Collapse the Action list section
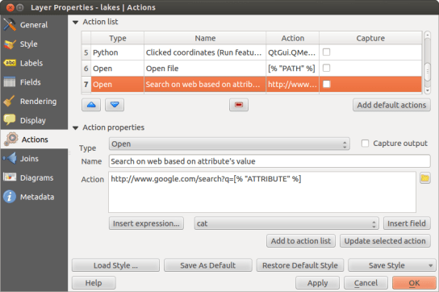The width and height of the screenshot is (439, 292). [75, 22]
